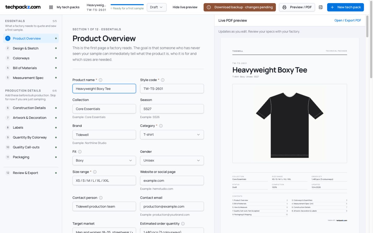This screenshot has height=233, width=373.
Task: Click the Download backup changes pending button
Action: pyautogui.click(x=240, y=7)
